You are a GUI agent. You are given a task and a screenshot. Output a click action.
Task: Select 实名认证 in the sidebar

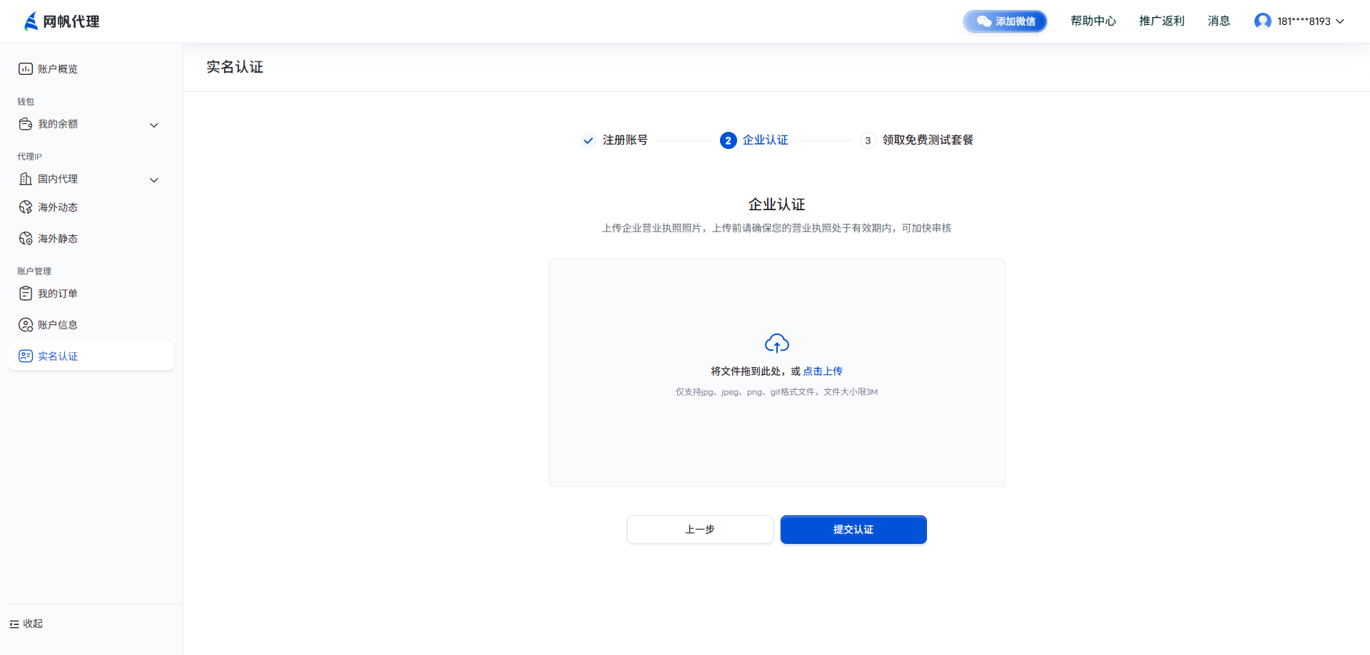pos(91,356)
